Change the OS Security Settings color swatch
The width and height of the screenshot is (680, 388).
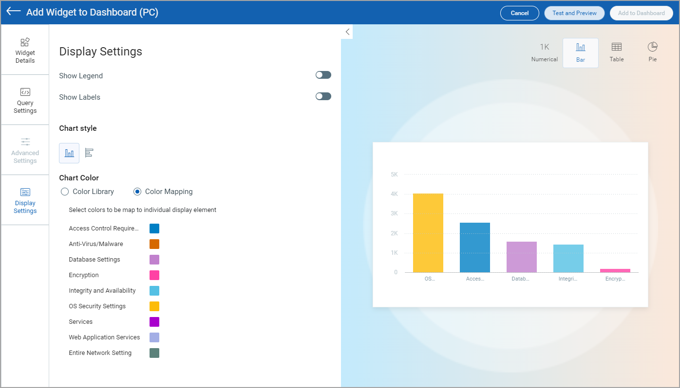(154, 306)
